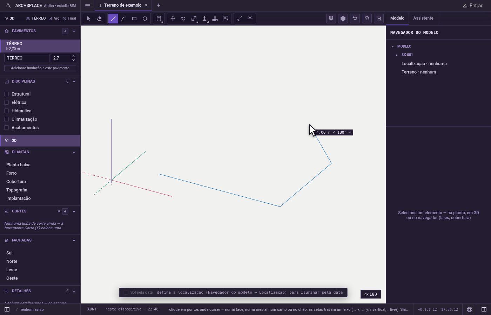The height and width of the screenshot is (315, 491).
Task: Collapse the PLANTAS section
Action: (x=74, y=152)
